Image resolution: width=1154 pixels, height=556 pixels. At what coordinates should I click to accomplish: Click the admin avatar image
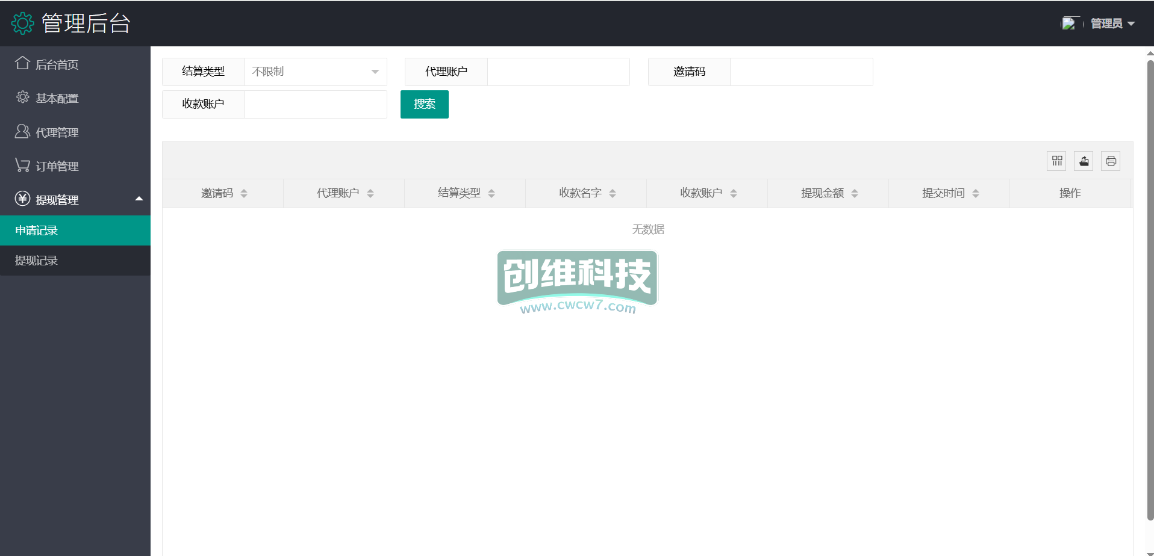[x=1069, y=23]
